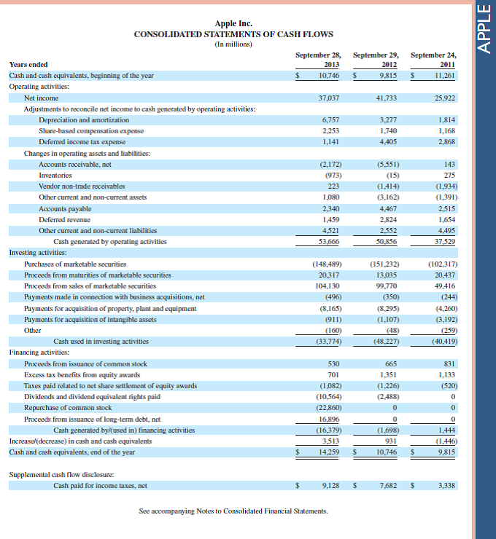
Task: Click 'Share-based compensation expense' label
Action: [91, 131]
